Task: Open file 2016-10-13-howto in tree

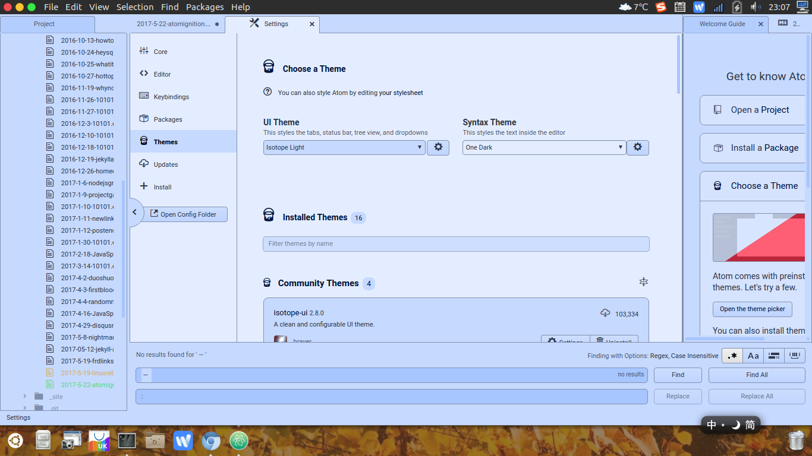Action: click(x=87, y=40)
